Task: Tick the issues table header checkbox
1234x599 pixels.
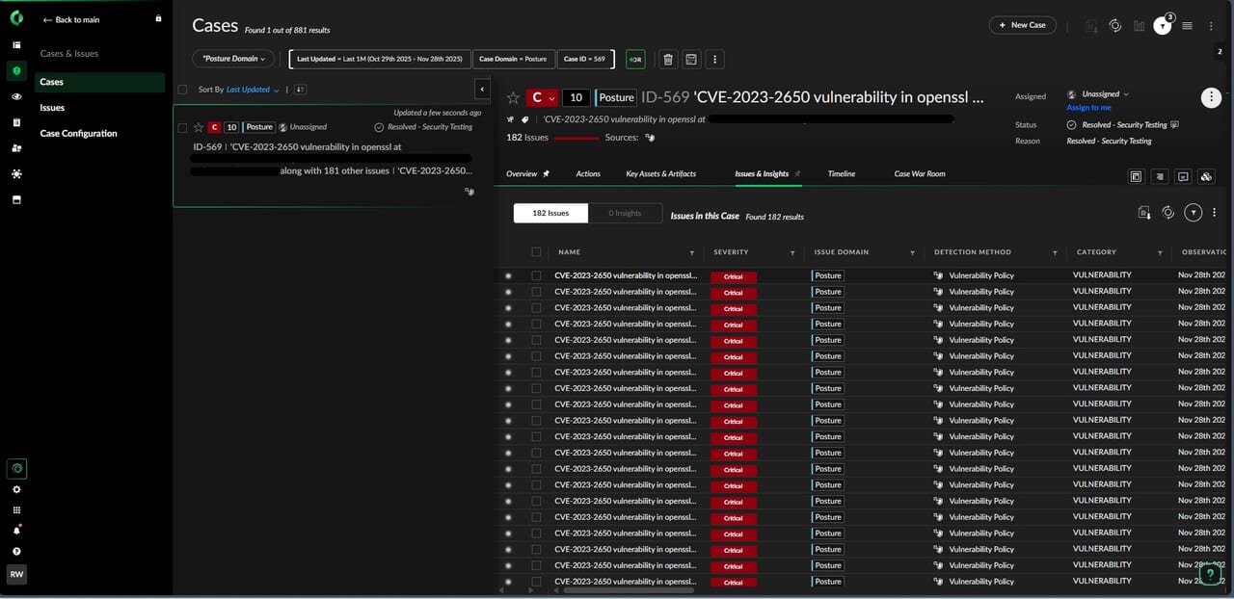Action: 536,252
